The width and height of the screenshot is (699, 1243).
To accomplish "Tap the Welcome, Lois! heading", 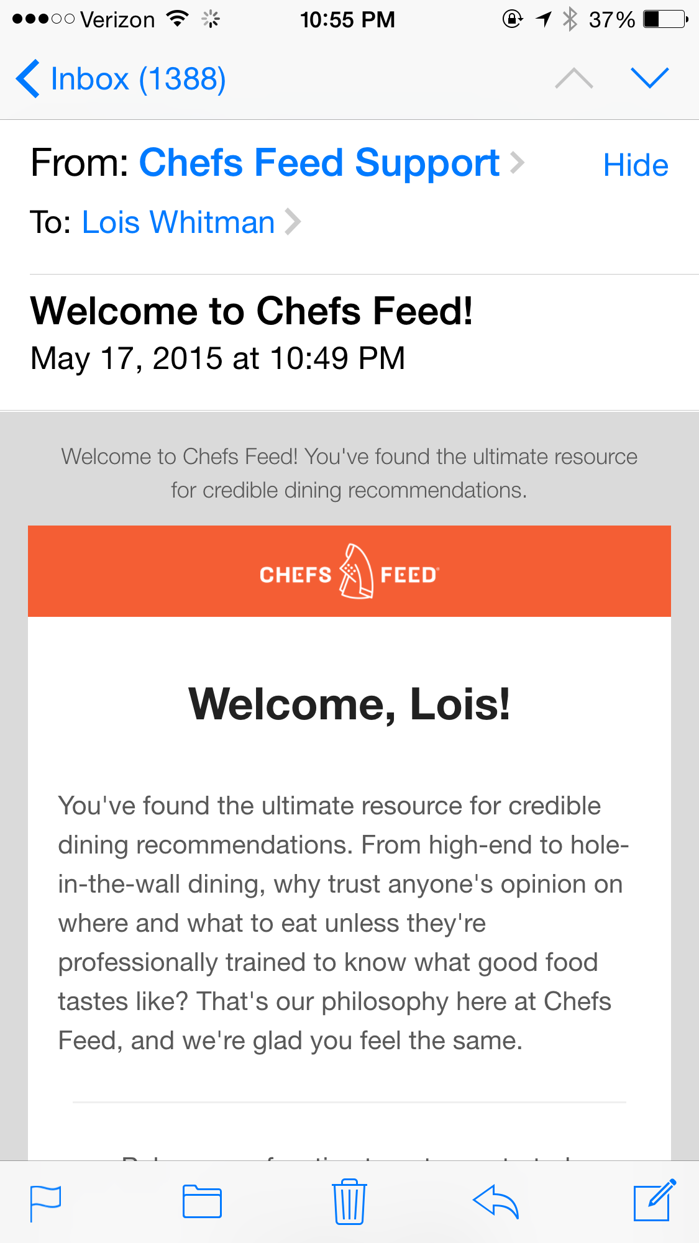I will point(349,704).
